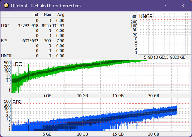Select the LDC total value 332829918
This screenshot has width=192, height=137.
[28, 26]
